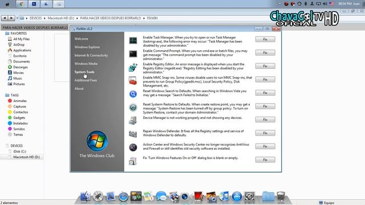
Task: Open the Additional Fixes section
Action: [86, 80]
